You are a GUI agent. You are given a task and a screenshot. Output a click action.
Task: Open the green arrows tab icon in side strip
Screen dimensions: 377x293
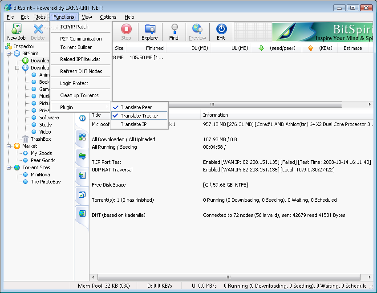click(82, 156)
